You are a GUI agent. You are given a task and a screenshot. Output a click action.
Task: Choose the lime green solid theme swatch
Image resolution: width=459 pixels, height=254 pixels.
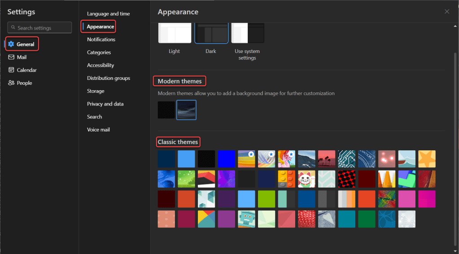[267, 199]
